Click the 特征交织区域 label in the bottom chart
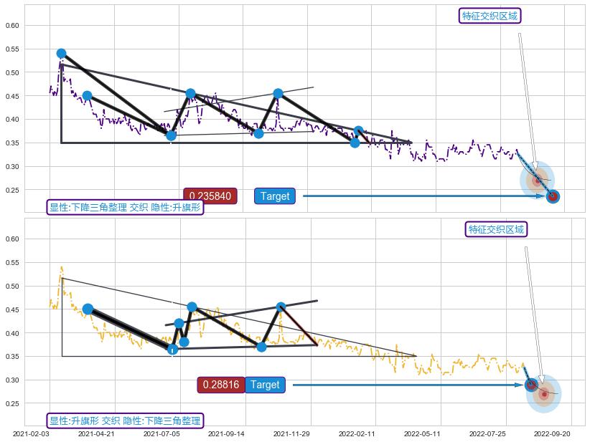Viewport: 590px width, 442px height. [496, 229]
